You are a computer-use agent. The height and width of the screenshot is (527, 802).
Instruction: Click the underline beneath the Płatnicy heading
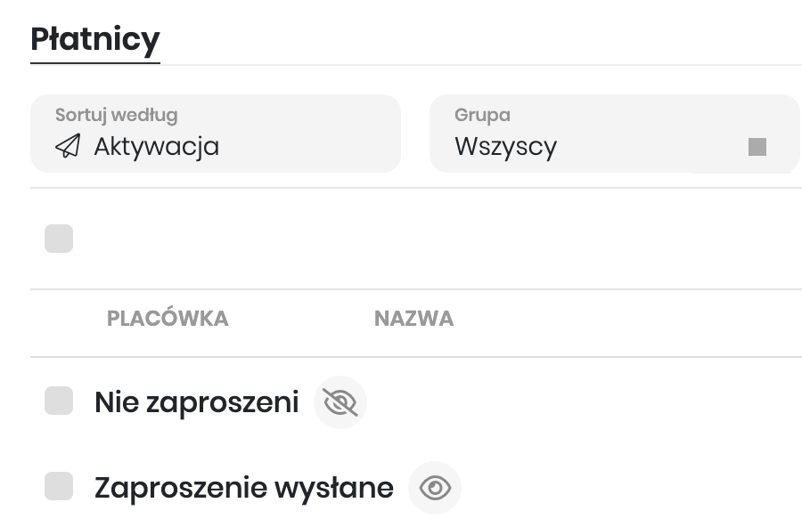coord(95,63)
